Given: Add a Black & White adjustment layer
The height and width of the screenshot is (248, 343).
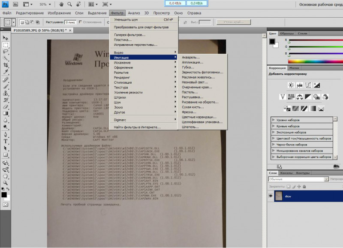Looking at the screenshot, I should 308,97.
